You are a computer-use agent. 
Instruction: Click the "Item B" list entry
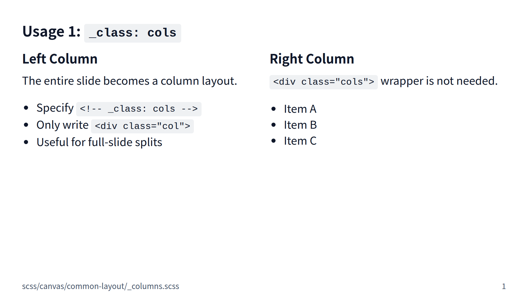point(300,125)
